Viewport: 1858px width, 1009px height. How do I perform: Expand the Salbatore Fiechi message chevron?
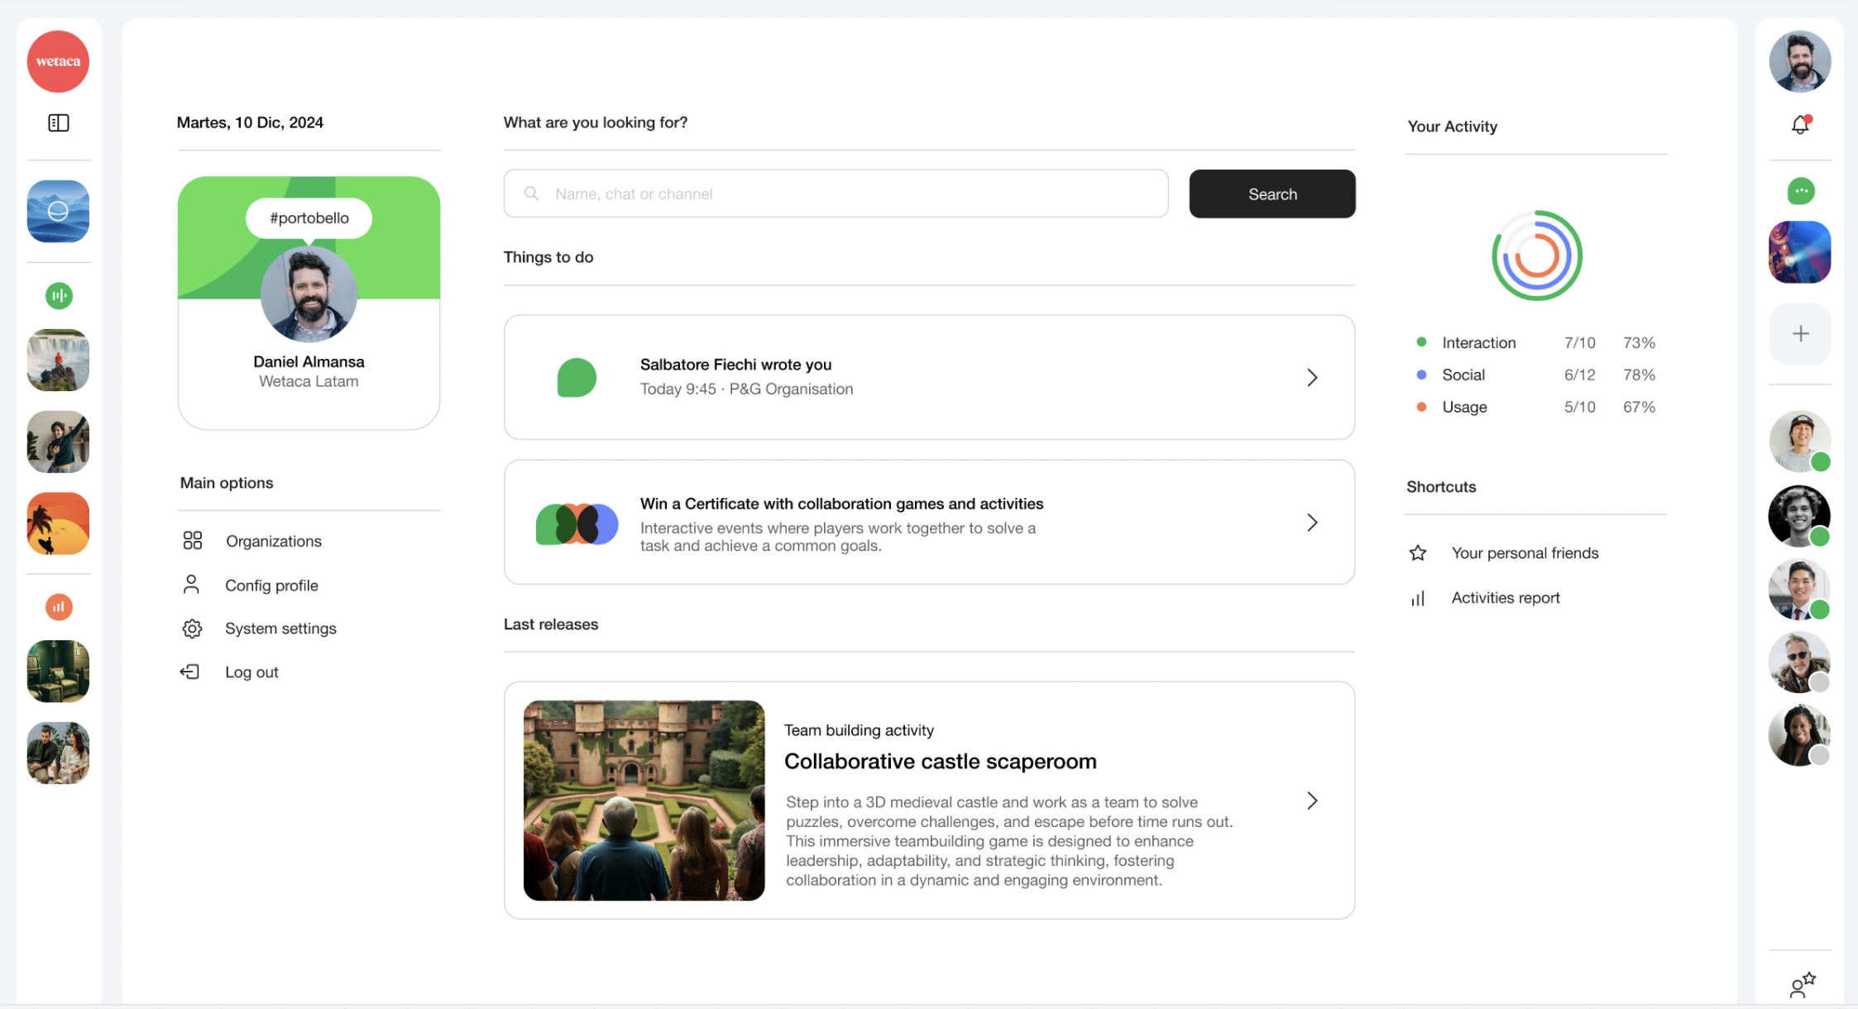tap(1312, 378)
